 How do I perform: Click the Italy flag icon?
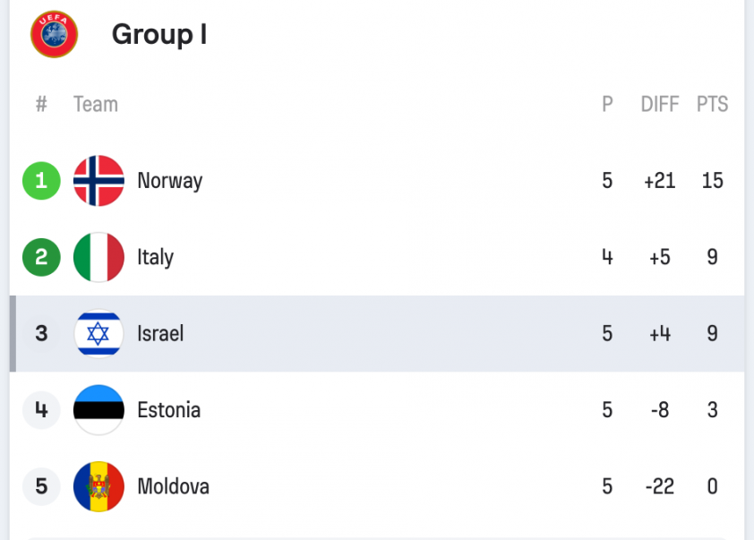pyautogui.click(x=99, y=258)
